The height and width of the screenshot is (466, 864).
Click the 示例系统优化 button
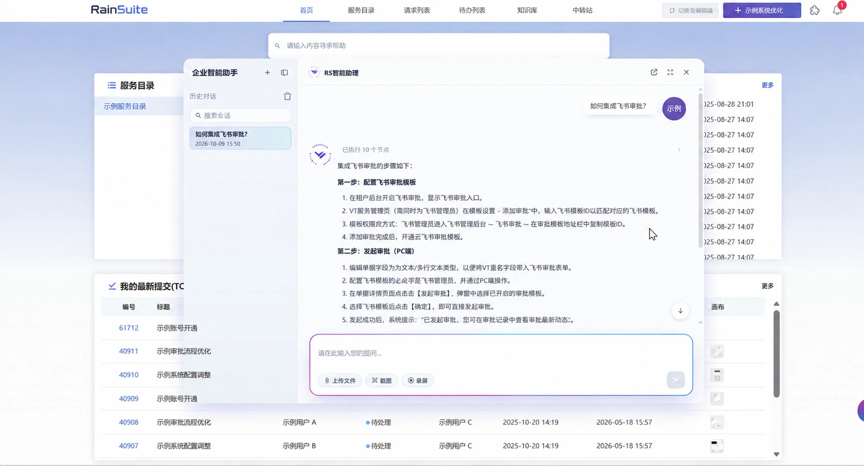pos(762,10)
